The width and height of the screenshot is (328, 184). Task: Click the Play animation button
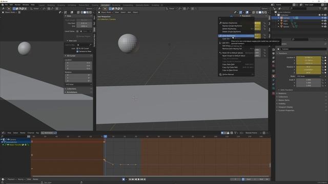139,179
